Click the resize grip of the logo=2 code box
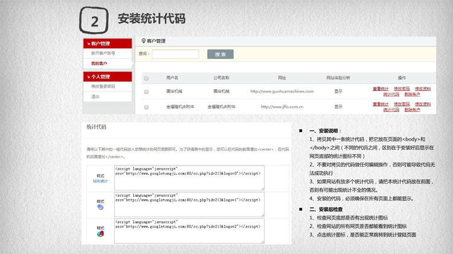Viewport: 453px width, 254px height. pyautogui.click(x=262, y=241)
